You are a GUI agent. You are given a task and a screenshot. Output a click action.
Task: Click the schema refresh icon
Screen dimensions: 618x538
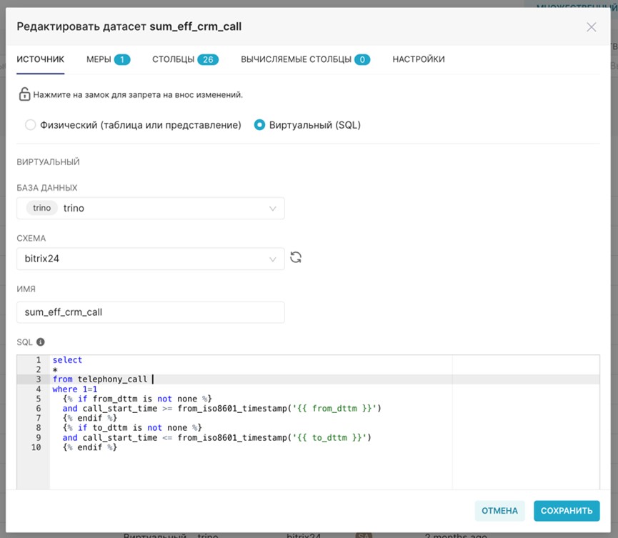[x=296, y=258]
